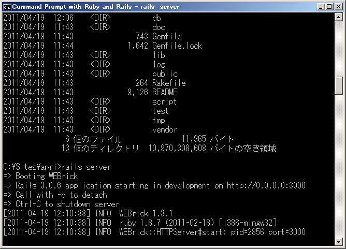Click the 'Gemfile' file name
This screenshot has width=346, height=249.
point(167,36)
